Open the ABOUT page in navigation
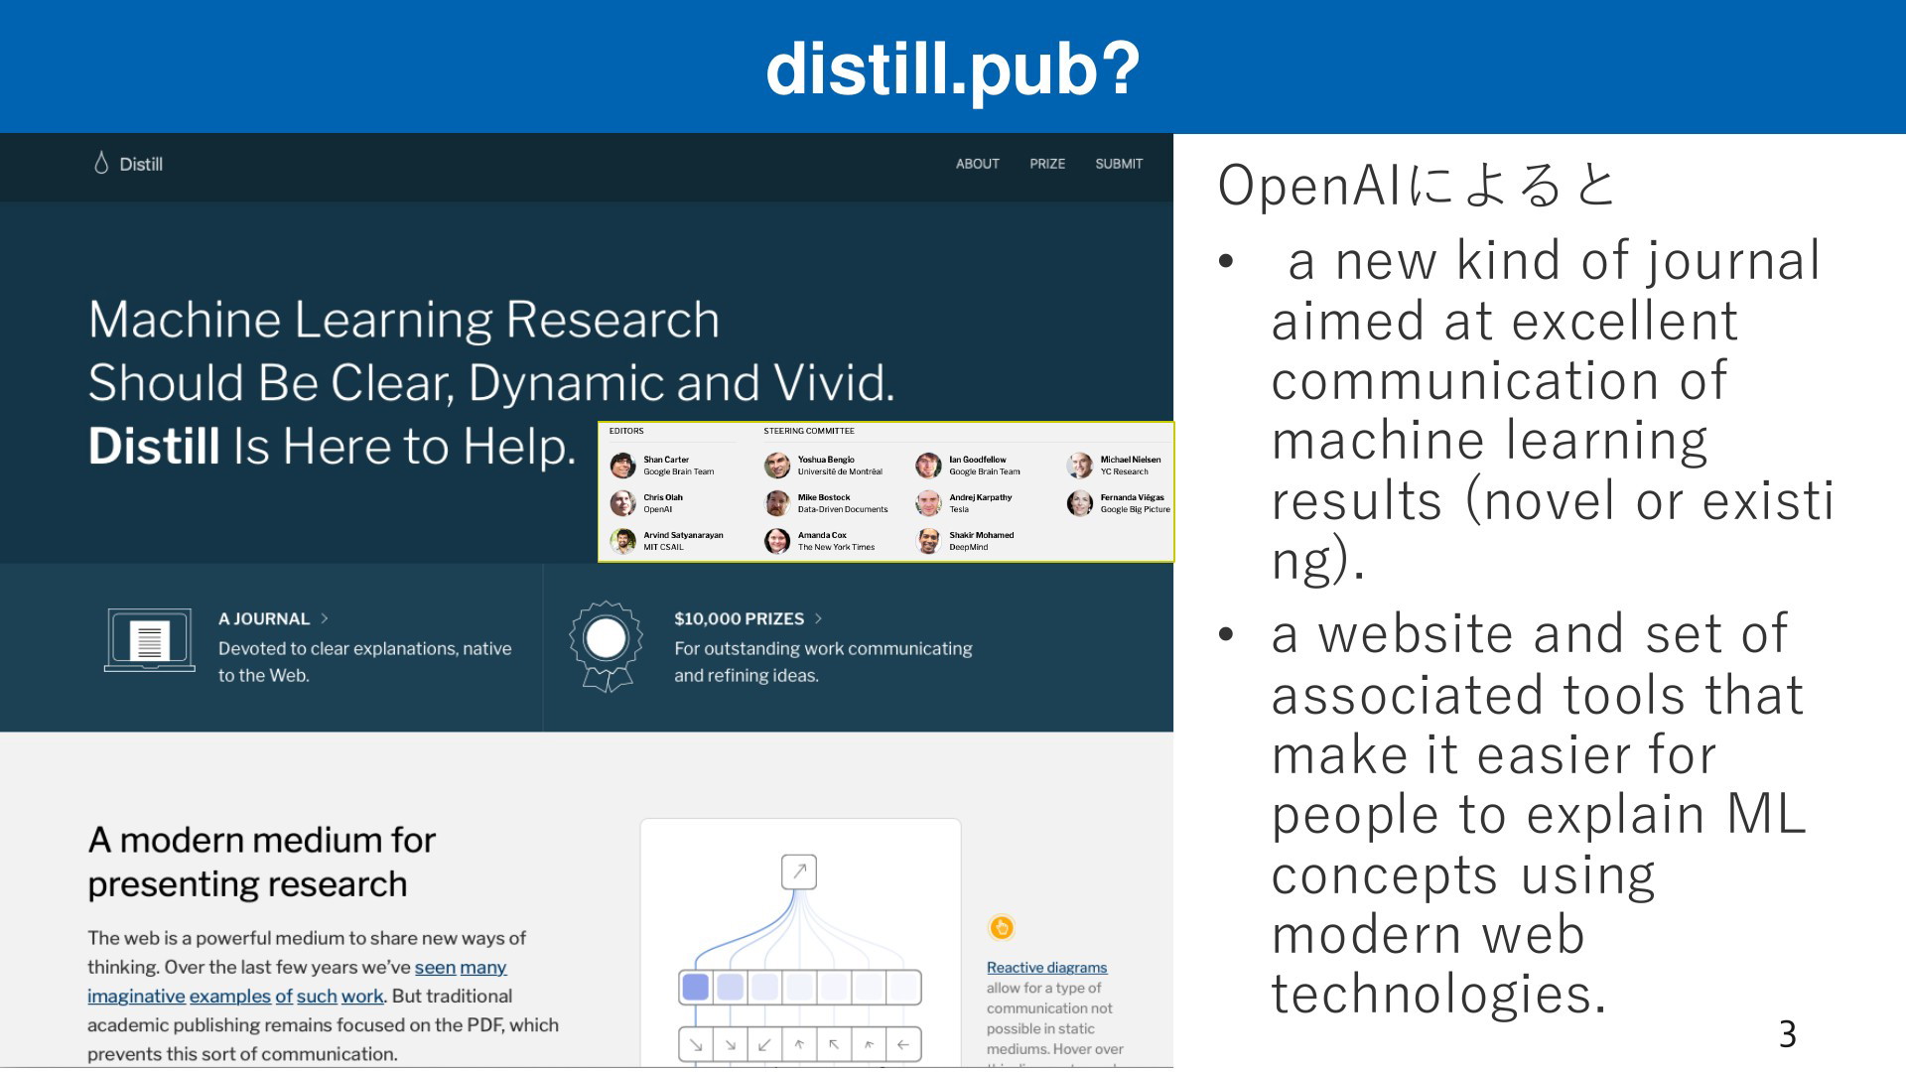 pyautogui.click(x=977, y=164)
